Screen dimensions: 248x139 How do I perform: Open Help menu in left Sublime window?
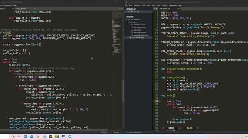15,5
